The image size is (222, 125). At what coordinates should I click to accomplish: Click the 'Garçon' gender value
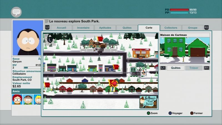point(17,61)
